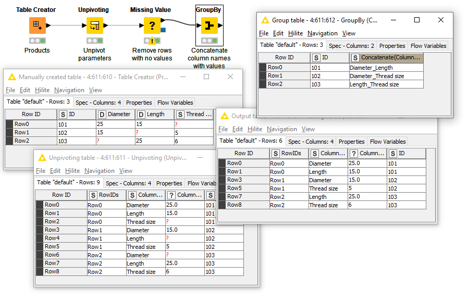This screenshot has height=302, width=468.
Task: Maximize the Manually created table window
Action: (206, 77)
